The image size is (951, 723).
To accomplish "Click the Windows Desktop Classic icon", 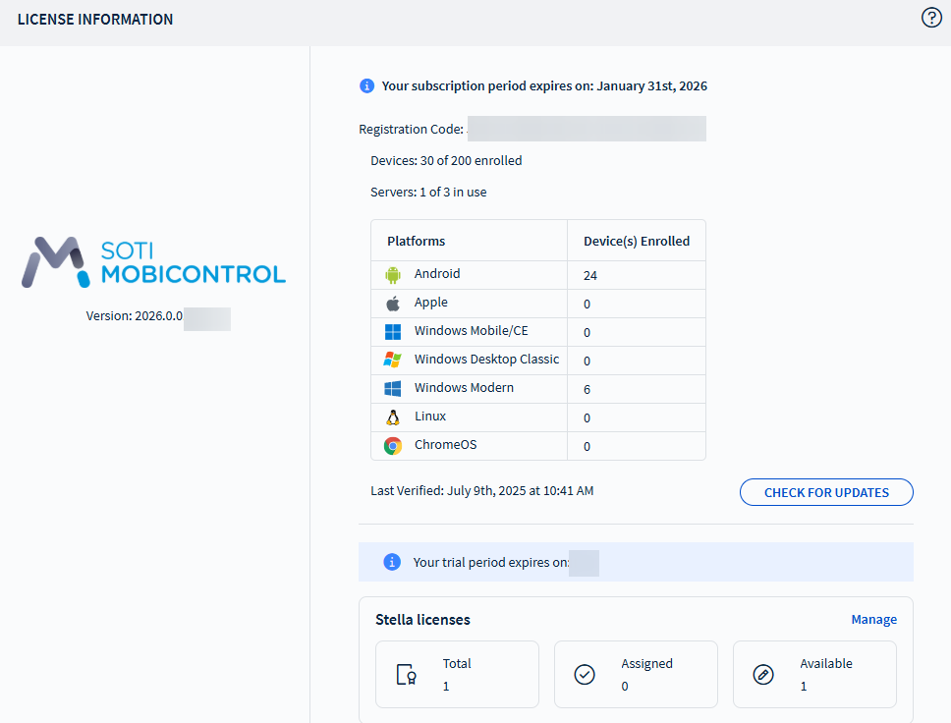I will pos(393,361).
